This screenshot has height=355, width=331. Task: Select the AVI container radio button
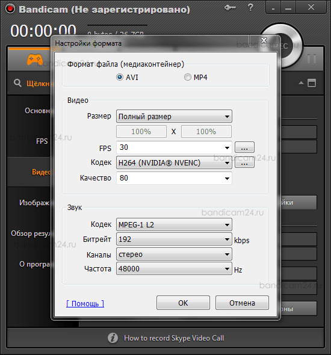(120, 77)
